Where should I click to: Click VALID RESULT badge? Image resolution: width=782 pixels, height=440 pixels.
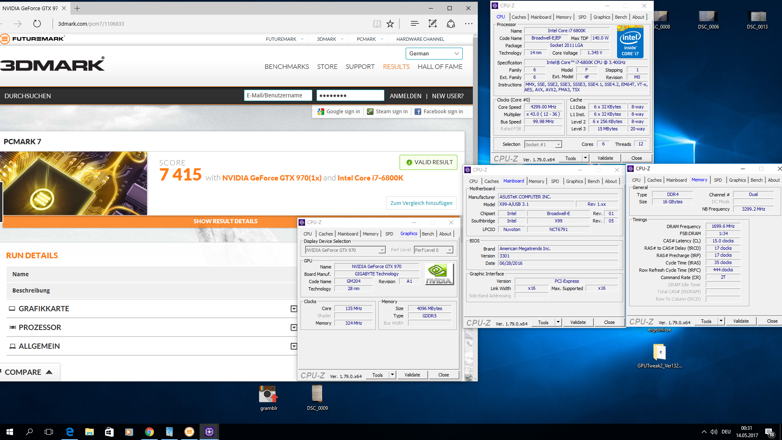pos(428,162)
